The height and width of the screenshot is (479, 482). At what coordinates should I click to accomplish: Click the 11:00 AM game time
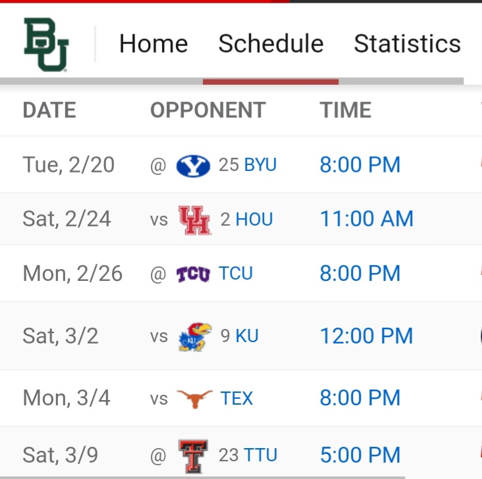click(x=367, y=218)
